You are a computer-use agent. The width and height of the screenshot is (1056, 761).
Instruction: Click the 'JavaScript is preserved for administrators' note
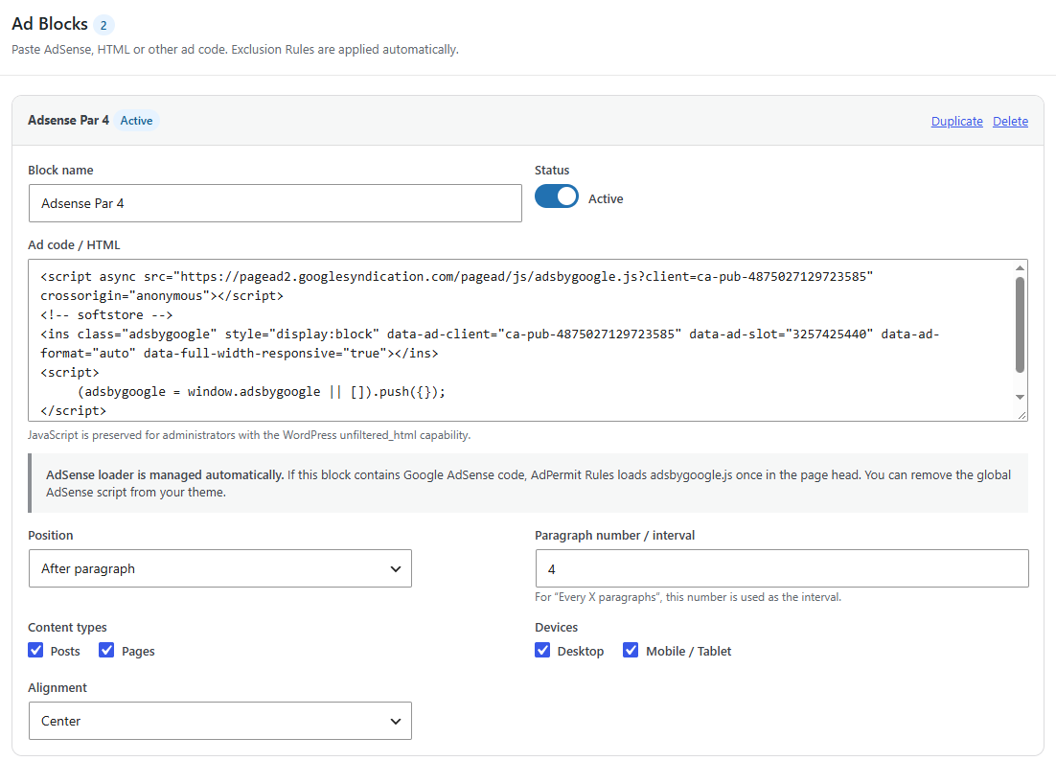(249, 435)
